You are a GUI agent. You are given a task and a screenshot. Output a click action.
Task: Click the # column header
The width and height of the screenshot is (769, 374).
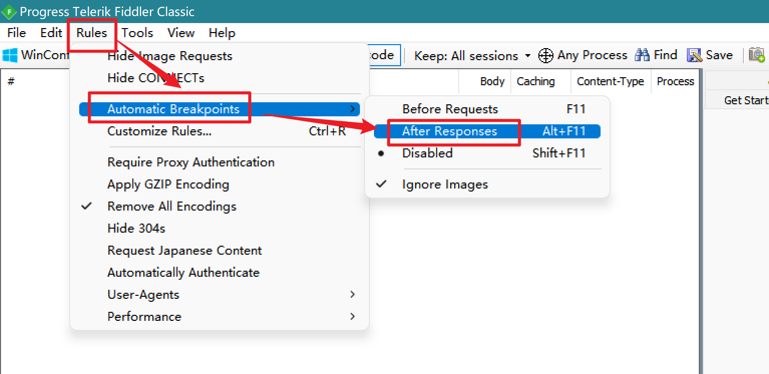(x=11, y=81)
